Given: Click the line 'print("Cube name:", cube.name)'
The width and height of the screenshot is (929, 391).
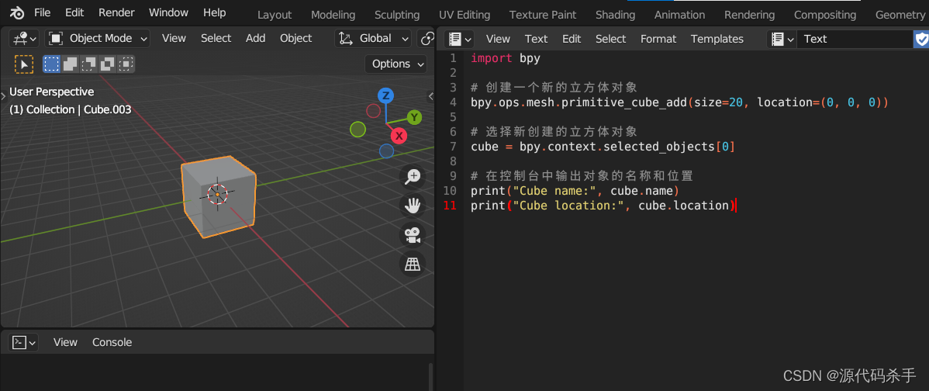Looking at the screenshot, I should click(x=575, y=191).
